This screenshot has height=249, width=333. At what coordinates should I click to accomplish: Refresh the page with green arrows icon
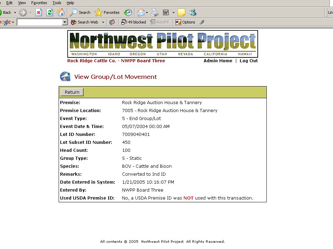click(50, 12)
